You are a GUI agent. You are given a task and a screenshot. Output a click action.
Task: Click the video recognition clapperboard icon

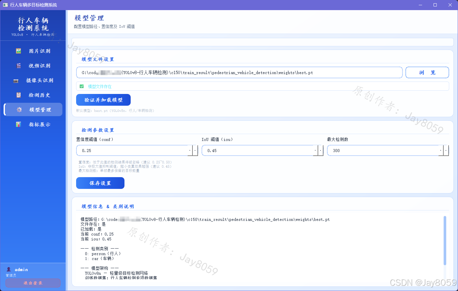pos(19,66)
